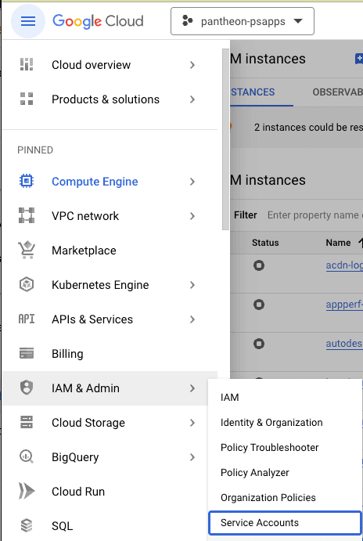The width and height of the screenshot is (363, 541).
Task: Click the SQL stack icon
Action: point(27,526)
